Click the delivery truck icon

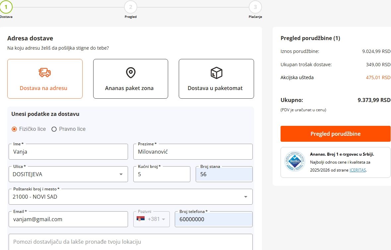click(x=45, y=72)
